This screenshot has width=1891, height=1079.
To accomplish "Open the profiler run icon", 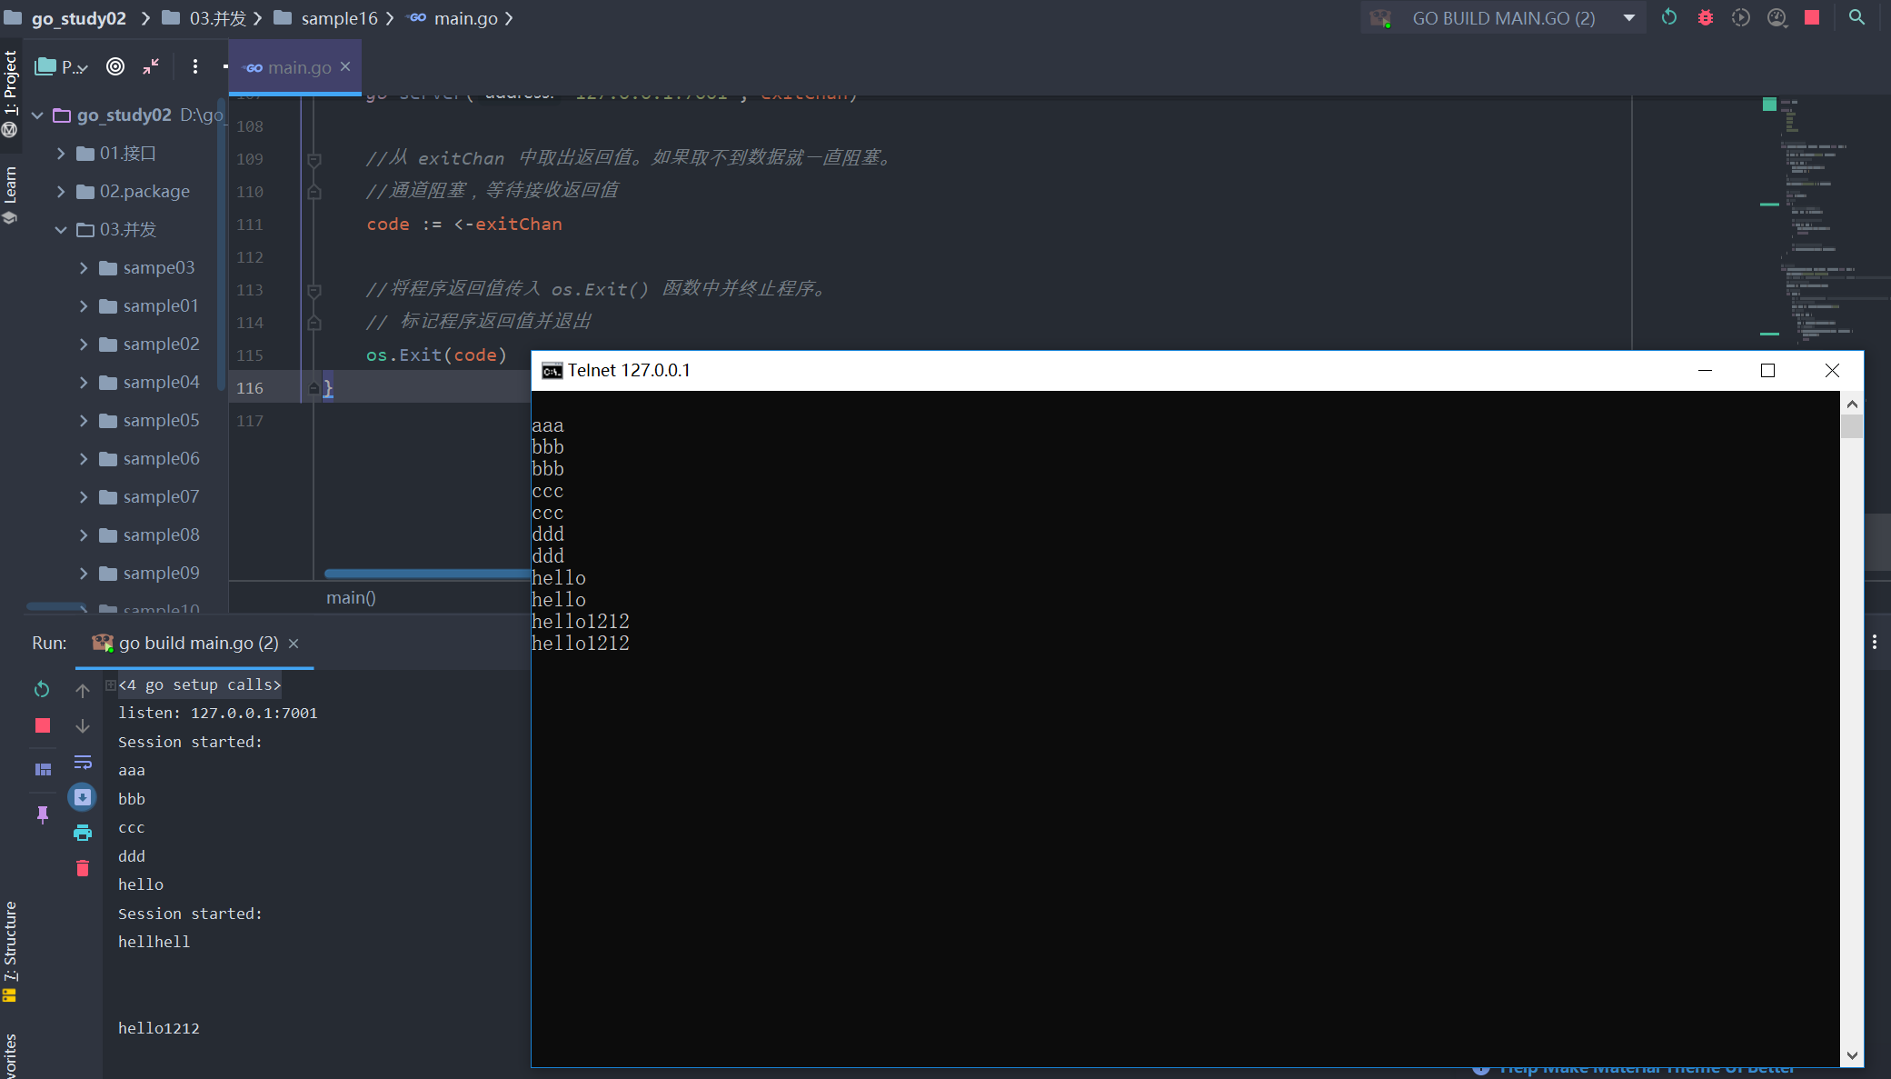I will (x=1777, y=17).
